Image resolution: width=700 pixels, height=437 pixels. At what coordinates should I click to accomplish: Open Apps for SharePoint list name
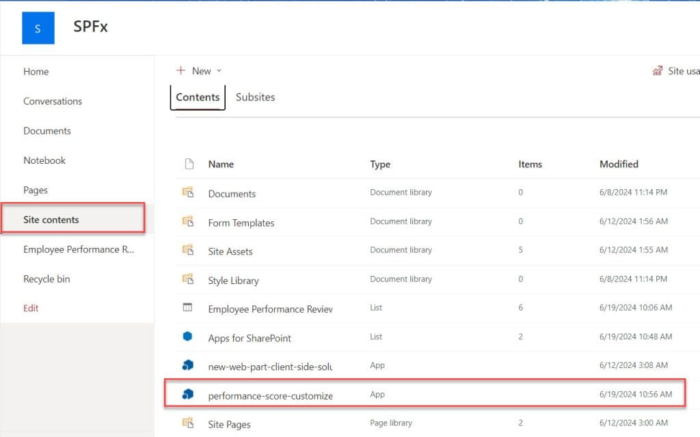click(250, 339)
